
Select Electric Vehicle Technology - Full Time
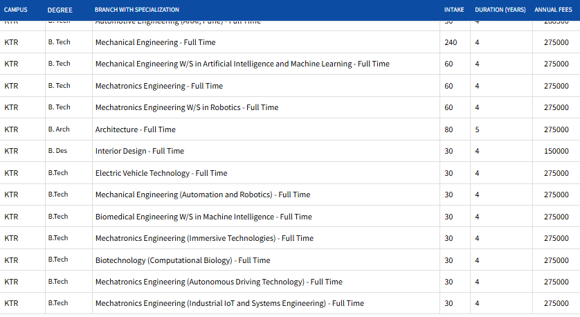161,173
